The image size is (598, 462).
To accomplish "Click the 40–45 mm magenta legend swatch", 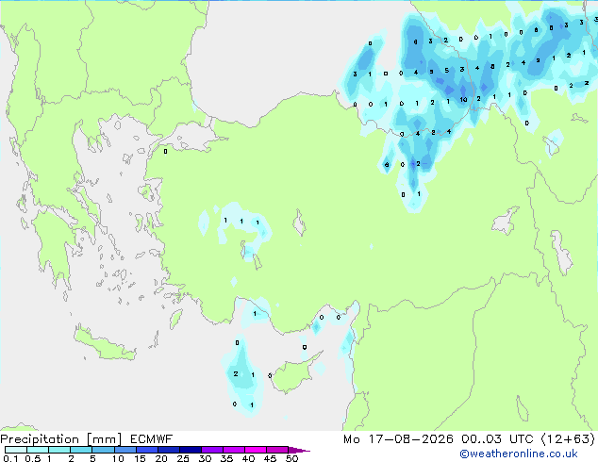I will point(256,450).
